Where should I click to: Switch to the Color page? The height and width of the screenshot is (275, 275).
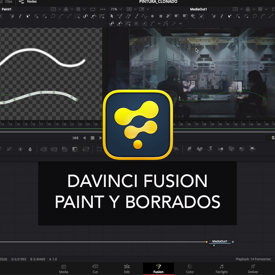190,269
